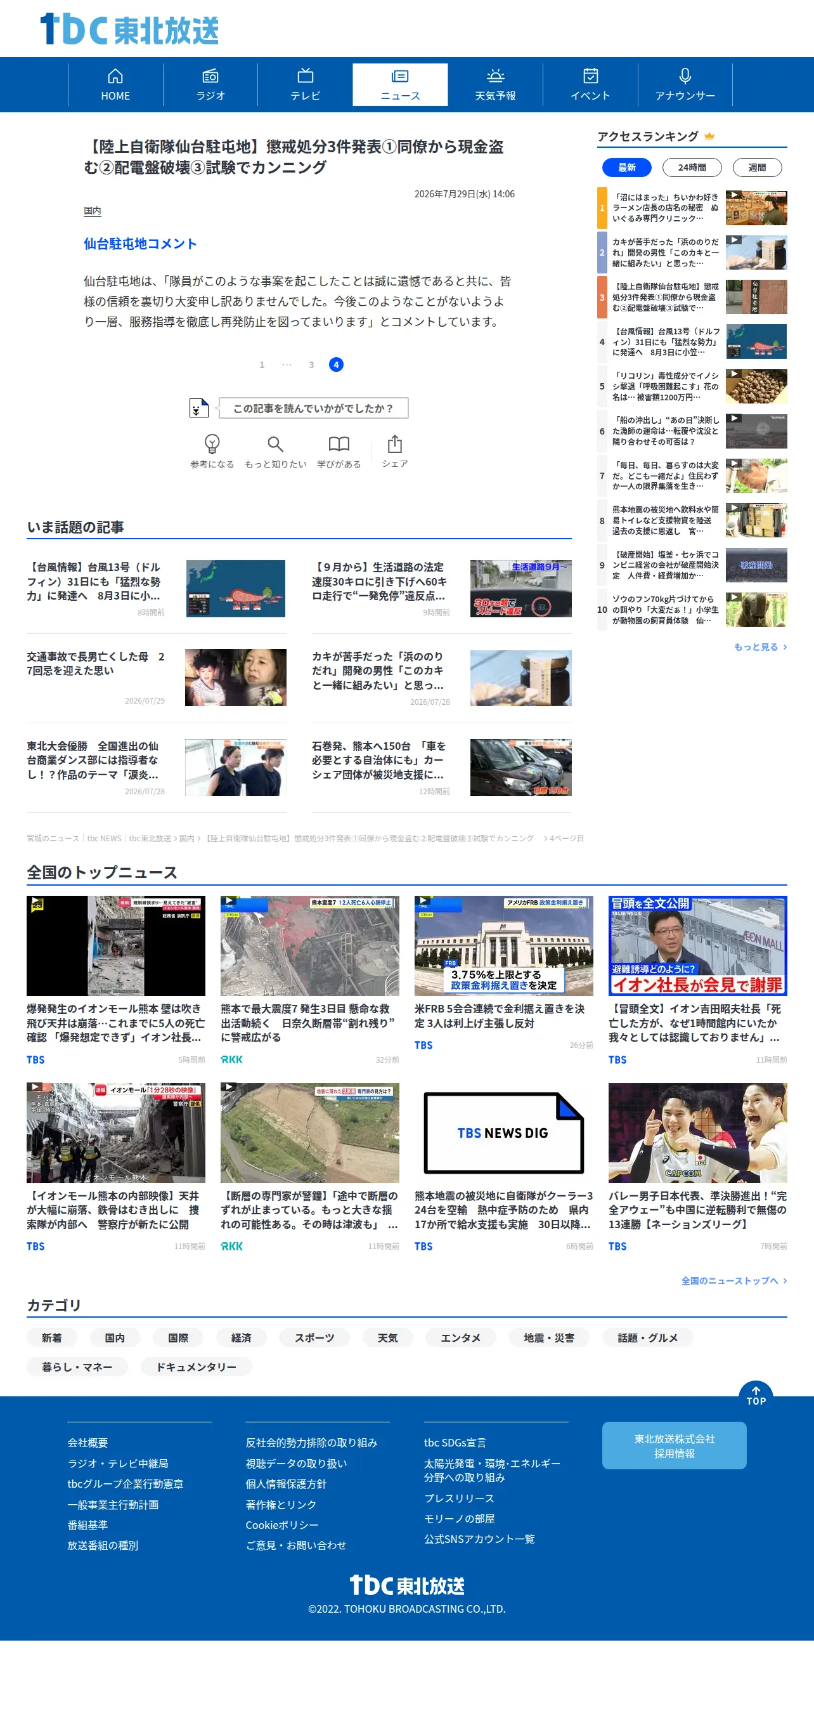
Task: Open バレー男子日本代表 news thumbnail
Action: (697, 1132)
